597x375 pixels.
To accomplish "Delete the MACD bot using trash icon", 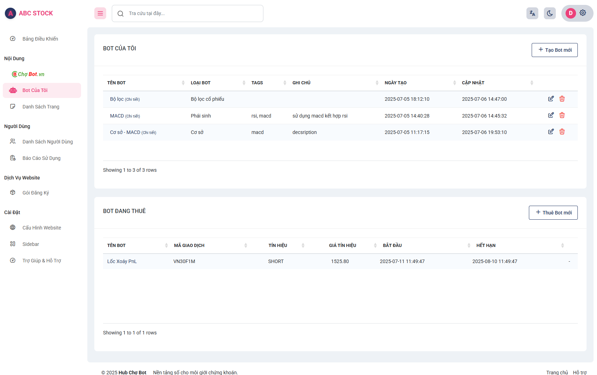I will pos(562,115).
